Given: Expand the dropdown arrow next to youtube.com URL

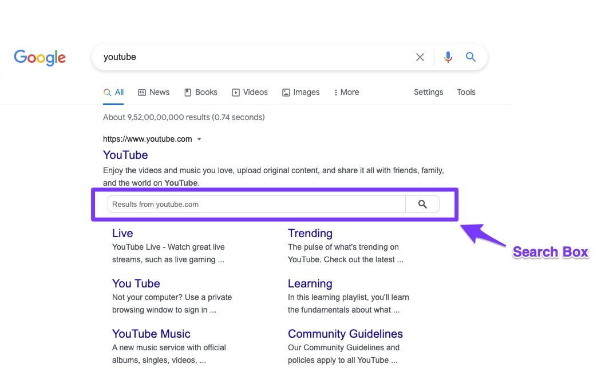Looking at the screenshot, I should pyautogui.click(x=199, y=139).
